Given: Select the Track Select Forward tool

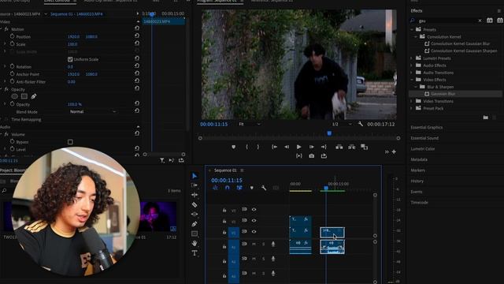Looking at the screenshot, I should tap(195, 185).
